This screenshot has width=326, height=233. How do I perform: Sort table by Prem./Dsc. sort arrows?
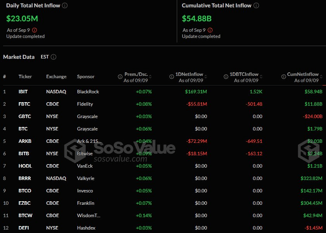point(150,77)
